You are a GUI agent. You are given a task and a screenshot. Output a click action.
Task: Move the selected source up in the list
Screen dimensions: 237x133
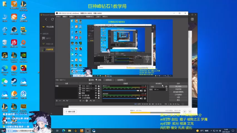click(x=91, y=100)
